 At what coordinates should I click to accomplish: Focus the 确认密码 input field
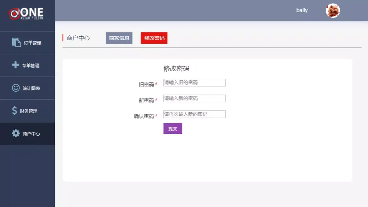point(195,114)
